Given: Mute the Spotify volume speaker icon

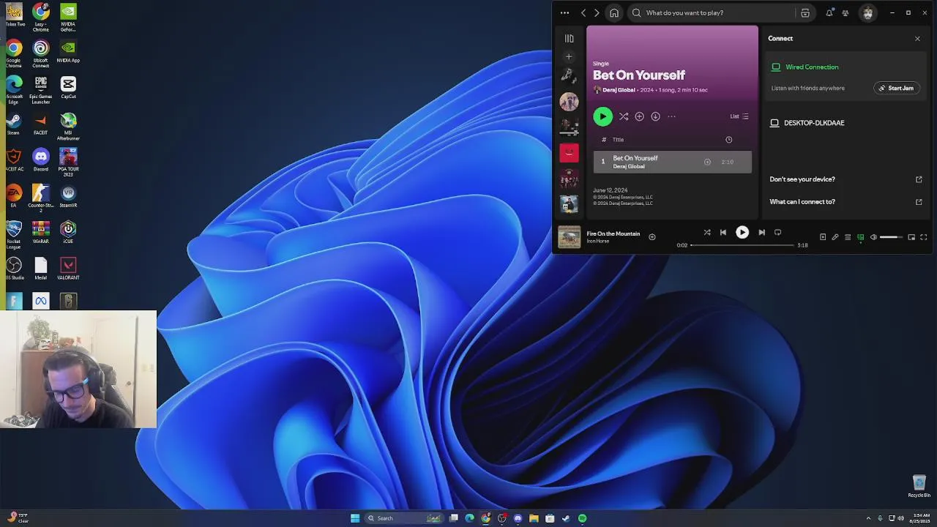Looking at the screenshot, I should (x=873, y=237).
